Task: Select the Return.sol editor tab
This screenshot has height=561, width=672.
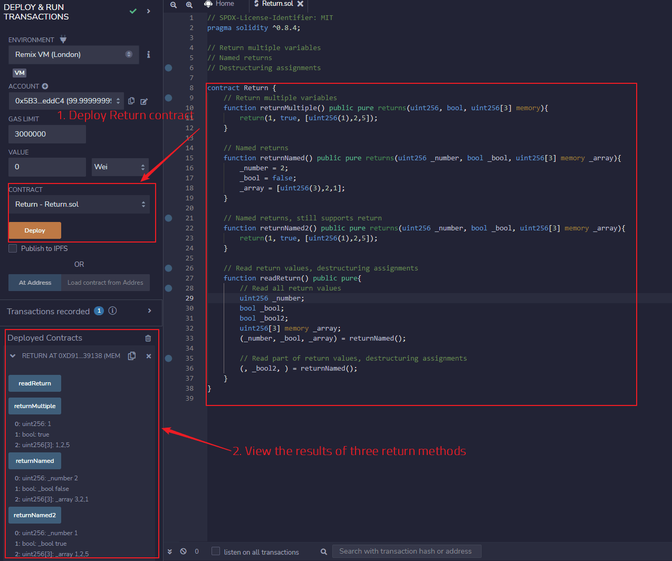Action: pyautogui.click(x=277, y=4)
